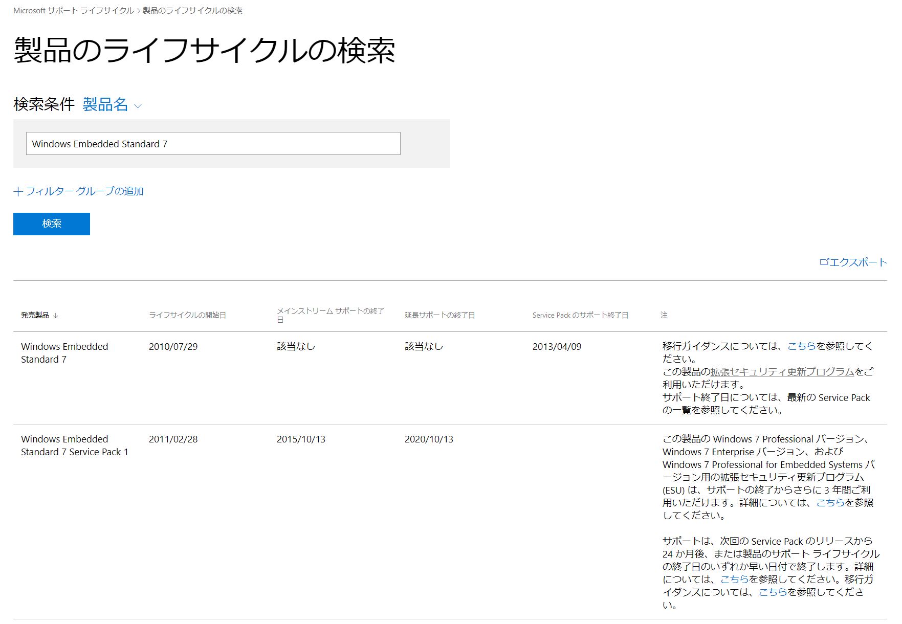Click the blue 検索 button

coord(52,224)
